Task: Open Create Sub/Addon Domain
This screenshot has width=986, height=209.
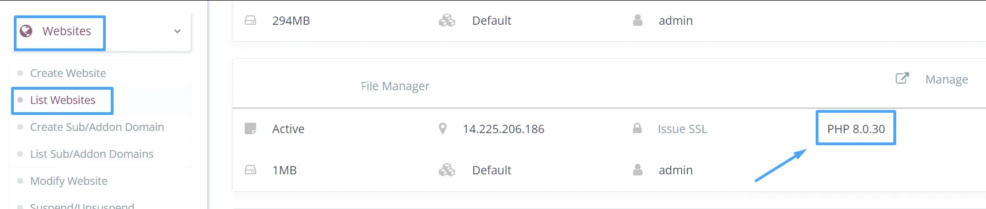Action: tap(97, 127)
